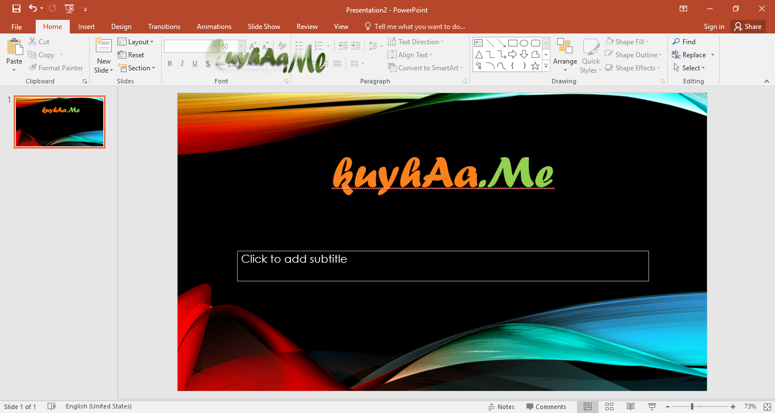The image size is (775, 413).
Task: Fit slide to current window icon
Action: tap(767, 406)
